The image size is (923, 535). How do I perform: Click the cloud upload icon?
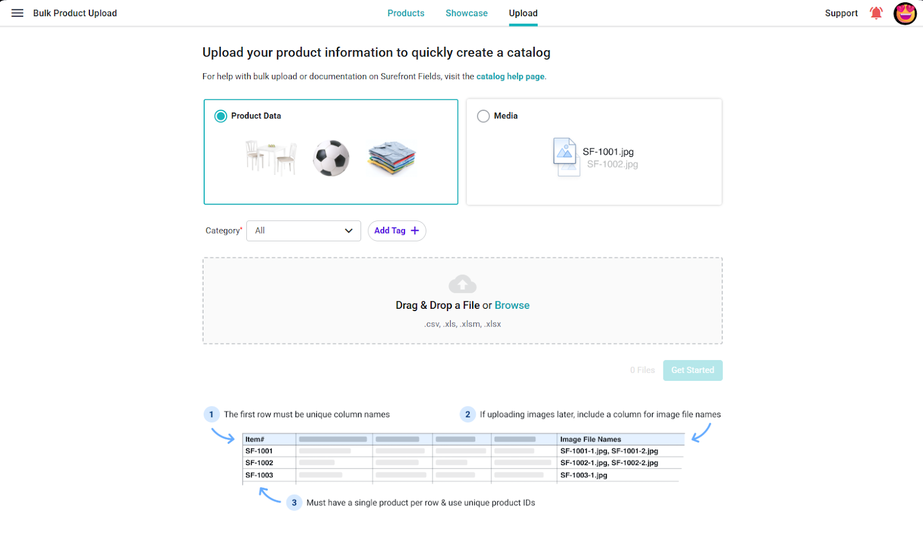coord(463,284)
